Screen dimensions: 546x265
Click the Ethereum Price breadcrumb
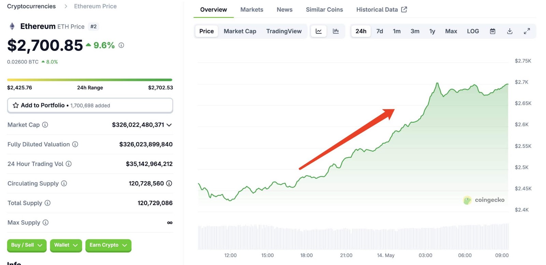pos(95,6)
